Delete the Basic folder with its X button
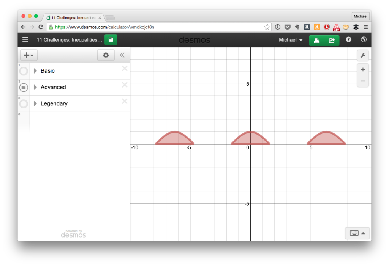Viewport: 389px width, 266px height. click(125, 69)
